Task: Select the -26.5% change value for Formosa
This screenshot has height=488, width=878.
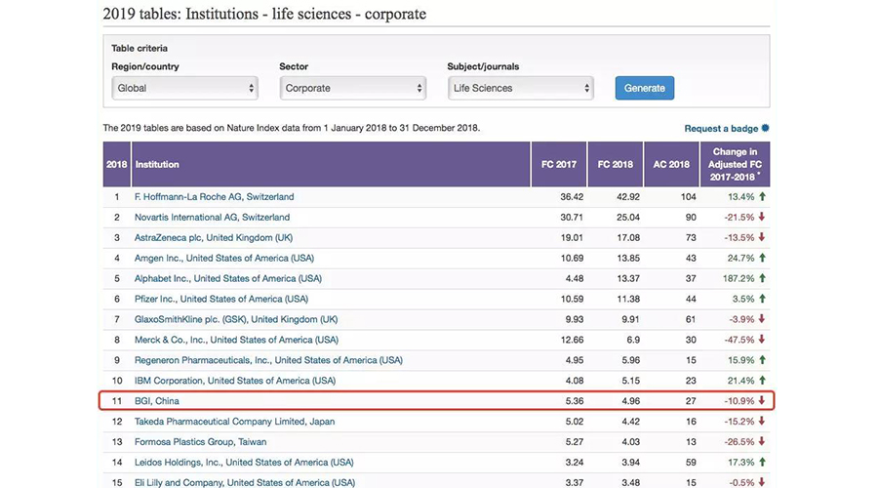Action: (x=739, y=442)
